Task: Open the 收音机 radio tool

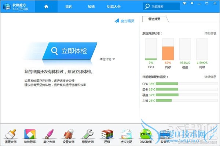Action: 165,137
